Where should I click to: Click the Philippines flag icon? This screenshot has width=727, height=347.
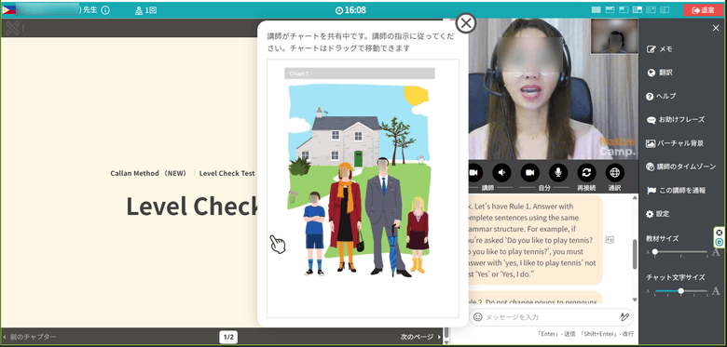point(8,9)
